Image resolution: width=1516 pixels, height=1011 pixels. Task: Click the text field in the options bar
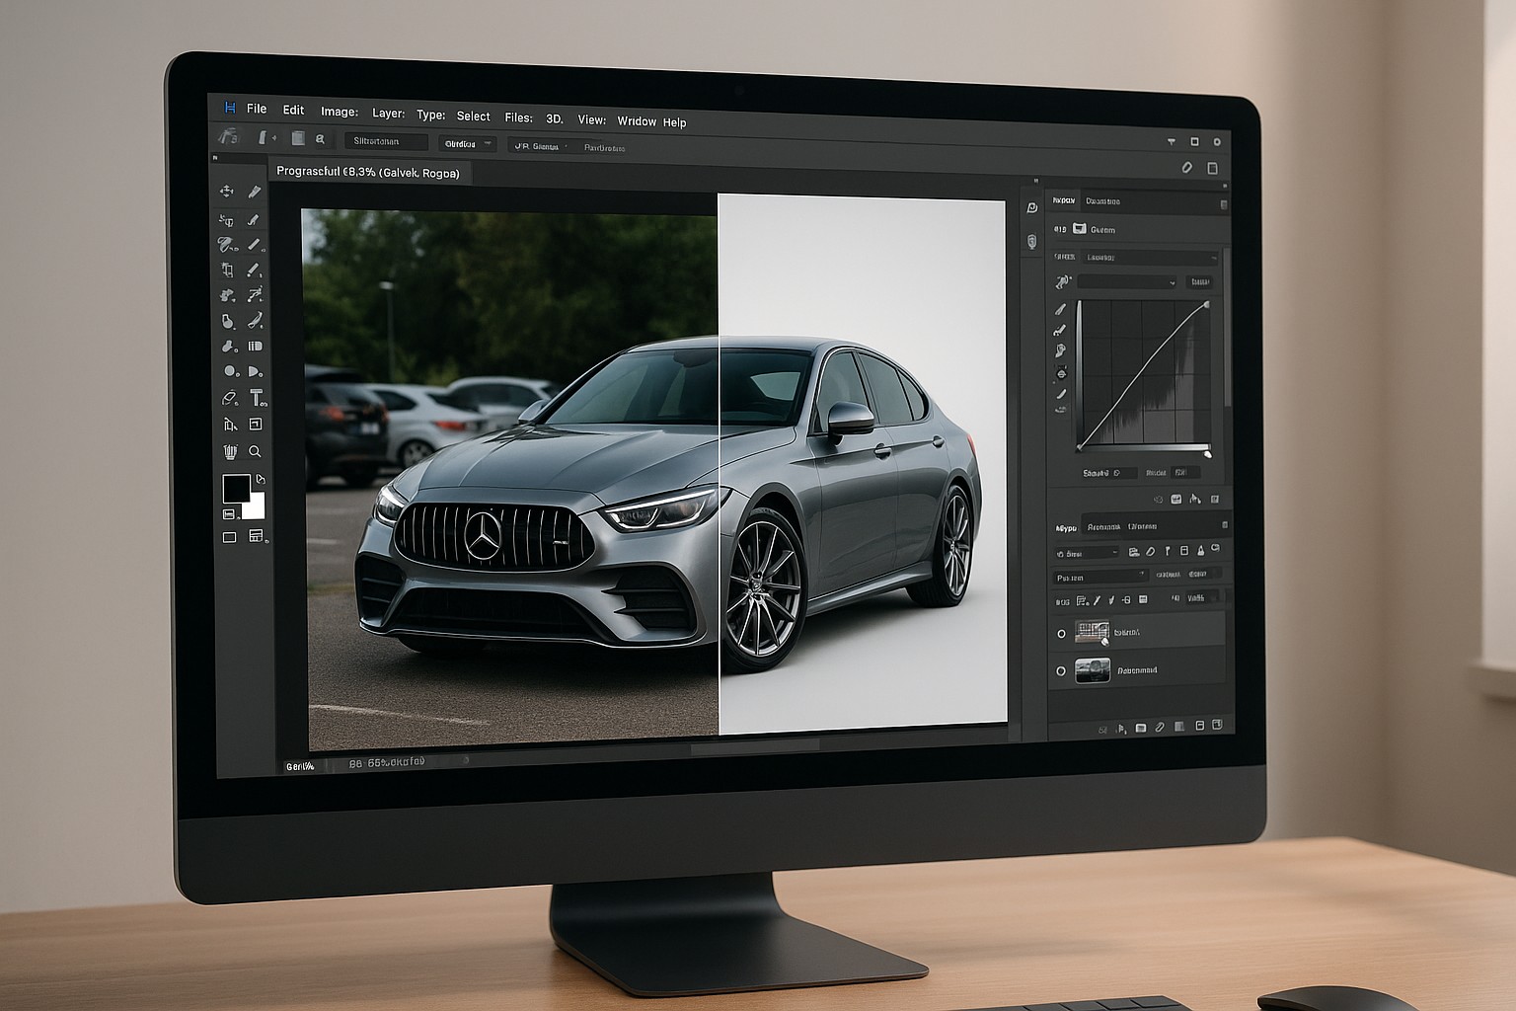[x=386, y=141]
